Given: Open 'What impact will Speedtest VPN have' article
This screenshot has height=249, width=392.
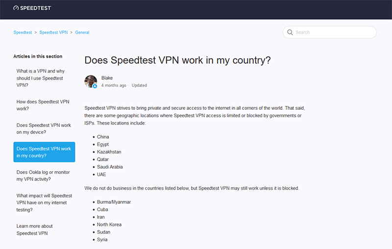Looking at the screenshot, I should 44,202.
